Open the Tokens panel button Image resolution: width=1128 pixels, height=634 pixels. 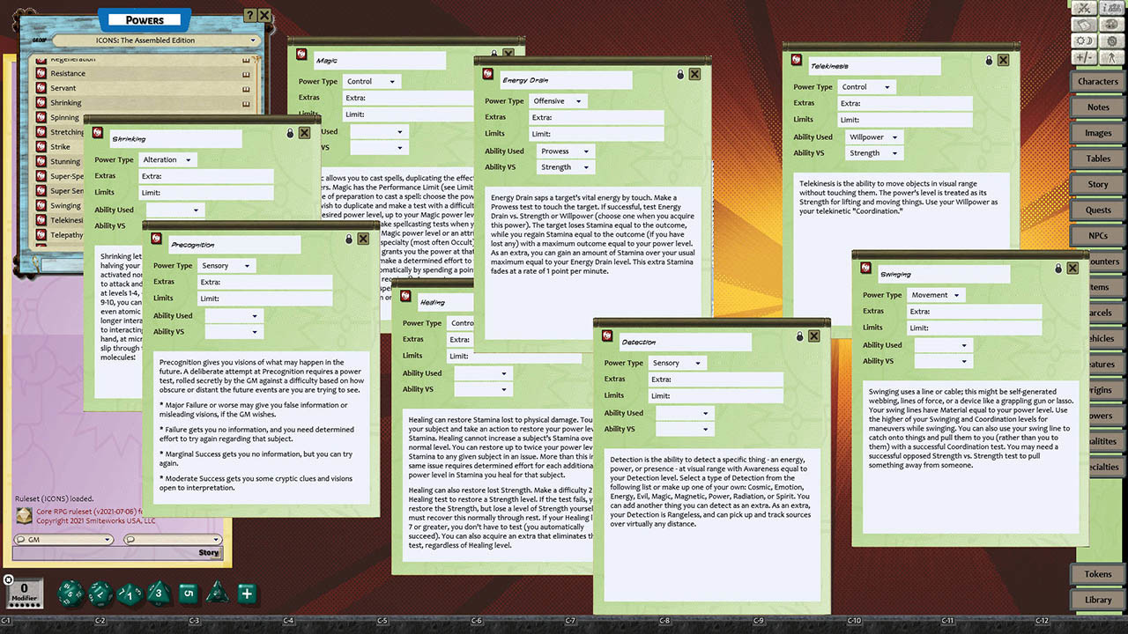tap(1097, 574)
